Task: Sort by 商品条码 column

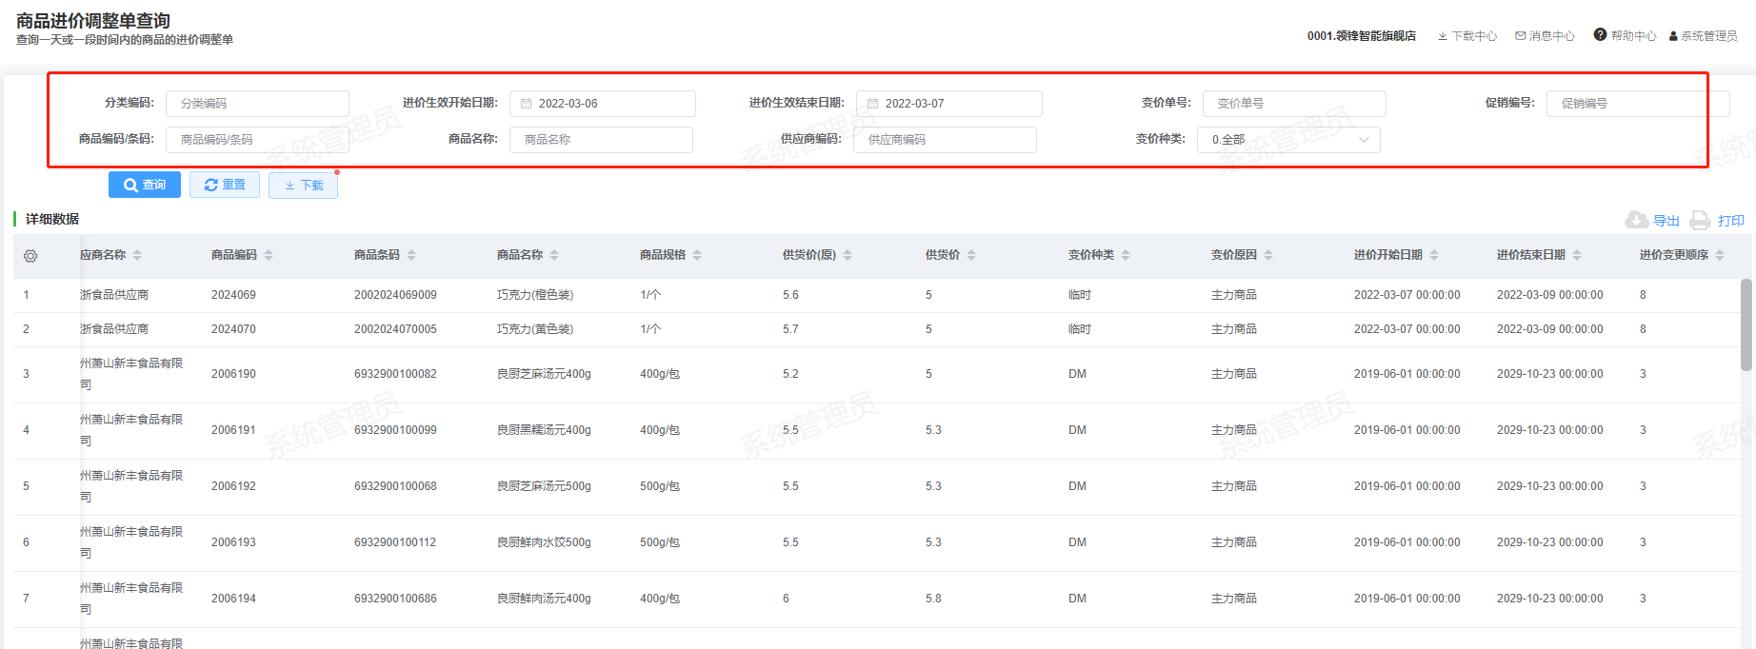Action: click(x=411, y=255)
